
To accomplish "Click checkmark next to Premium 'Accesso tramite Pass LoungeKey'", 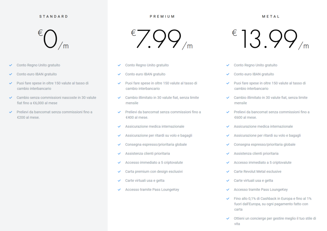I will pyautogui.click(x=119, y=190).
